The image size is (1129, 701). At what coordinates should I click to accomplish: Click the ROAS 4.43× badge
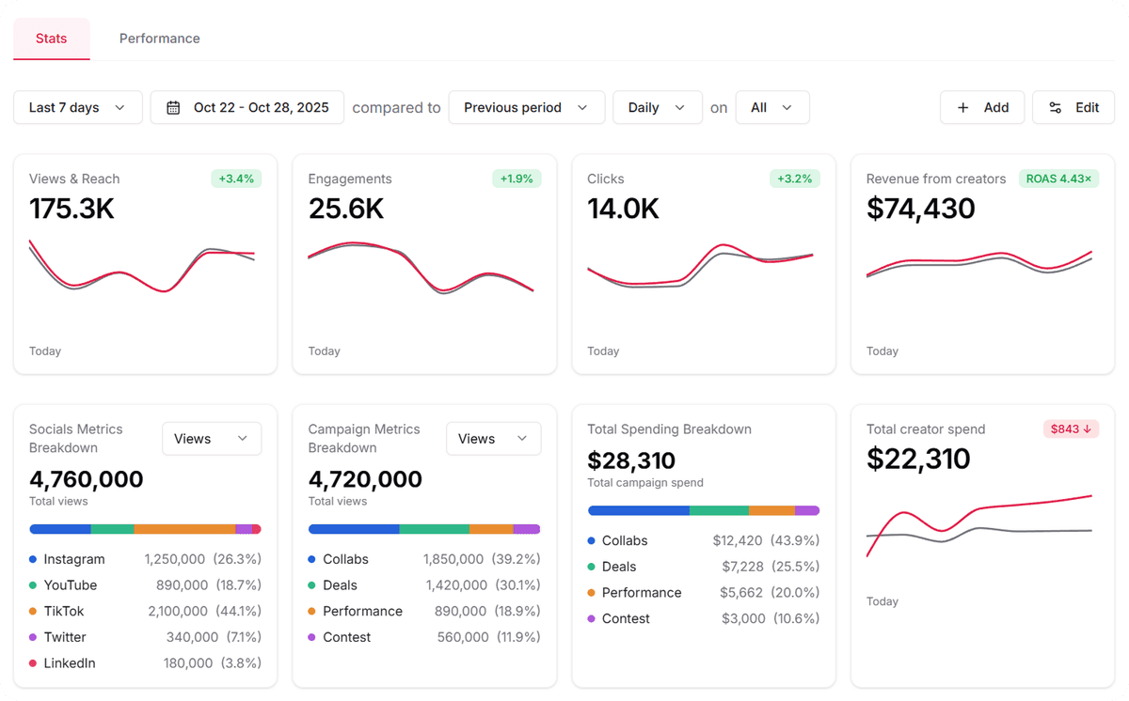point(1058,179)
